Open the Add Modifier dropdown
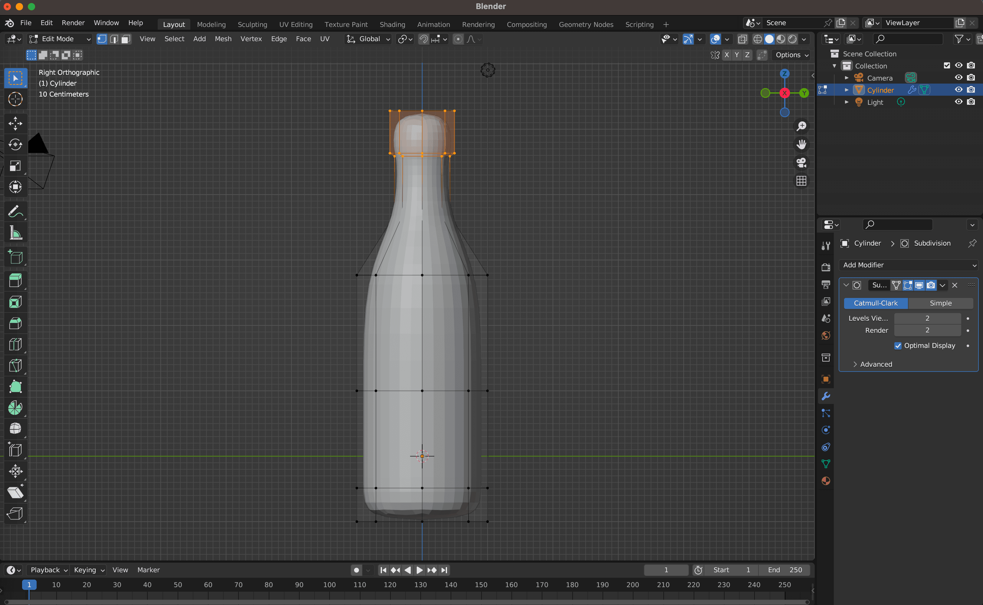Image resolution: width=983 pixels, height=605 pixels. (x=909, y=265)
